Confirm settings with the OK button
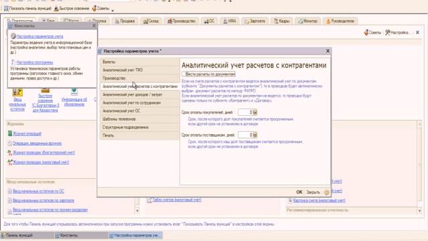This screenshot has width=428, height=241. (299, 192)
